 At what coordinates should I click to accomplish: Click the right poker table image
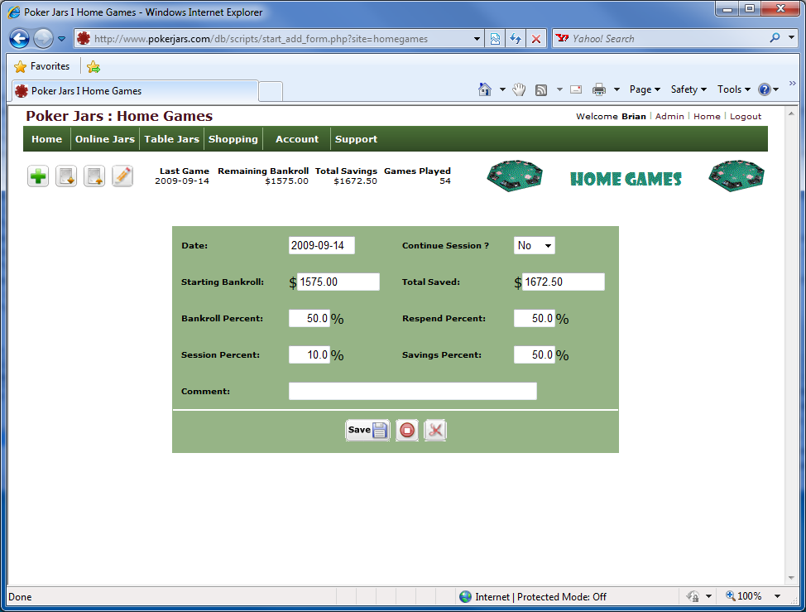[x=736, y=176]
